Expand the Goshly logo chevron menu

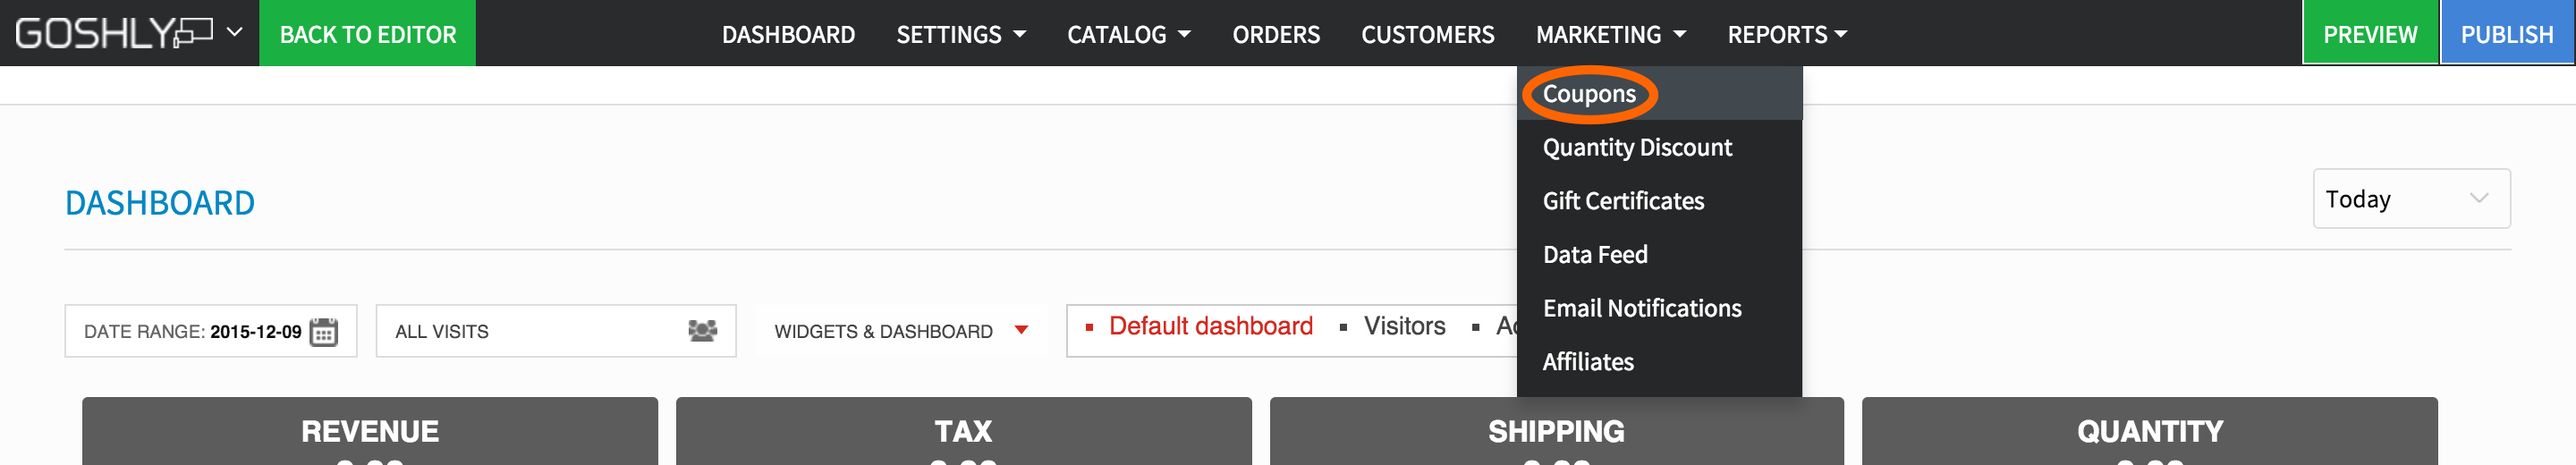click(235, 32)
